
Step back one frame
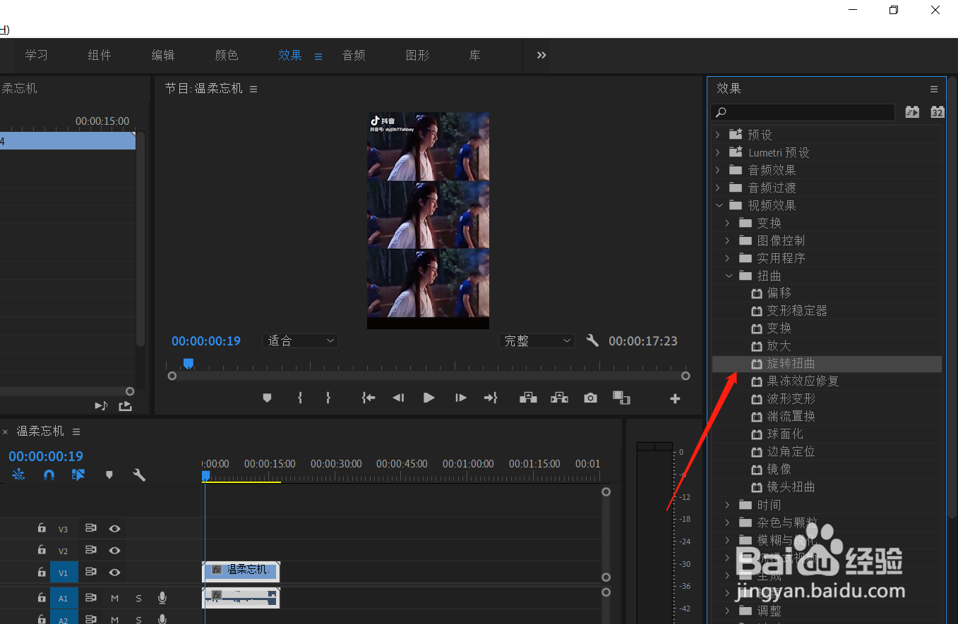click(398, 398)
